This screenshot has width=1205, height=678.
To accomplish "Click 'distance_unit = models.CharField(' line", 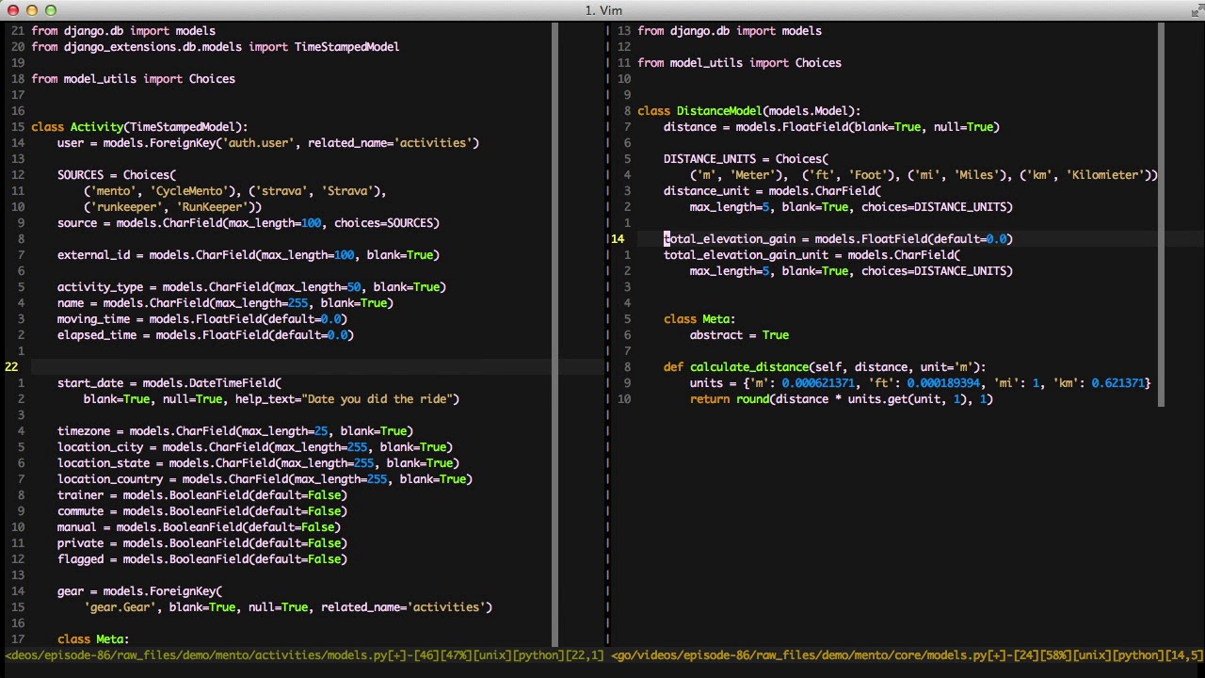I will 772,190.
